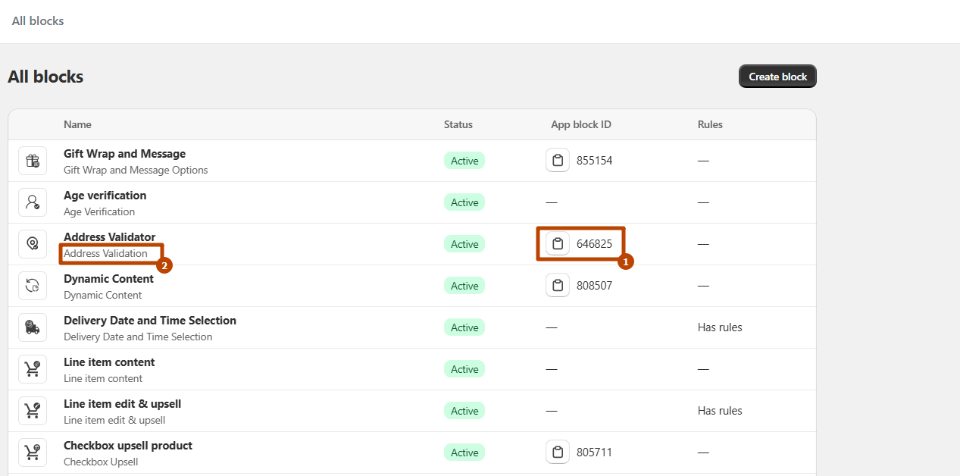Copy app block ID 646825

click(558, 244)
